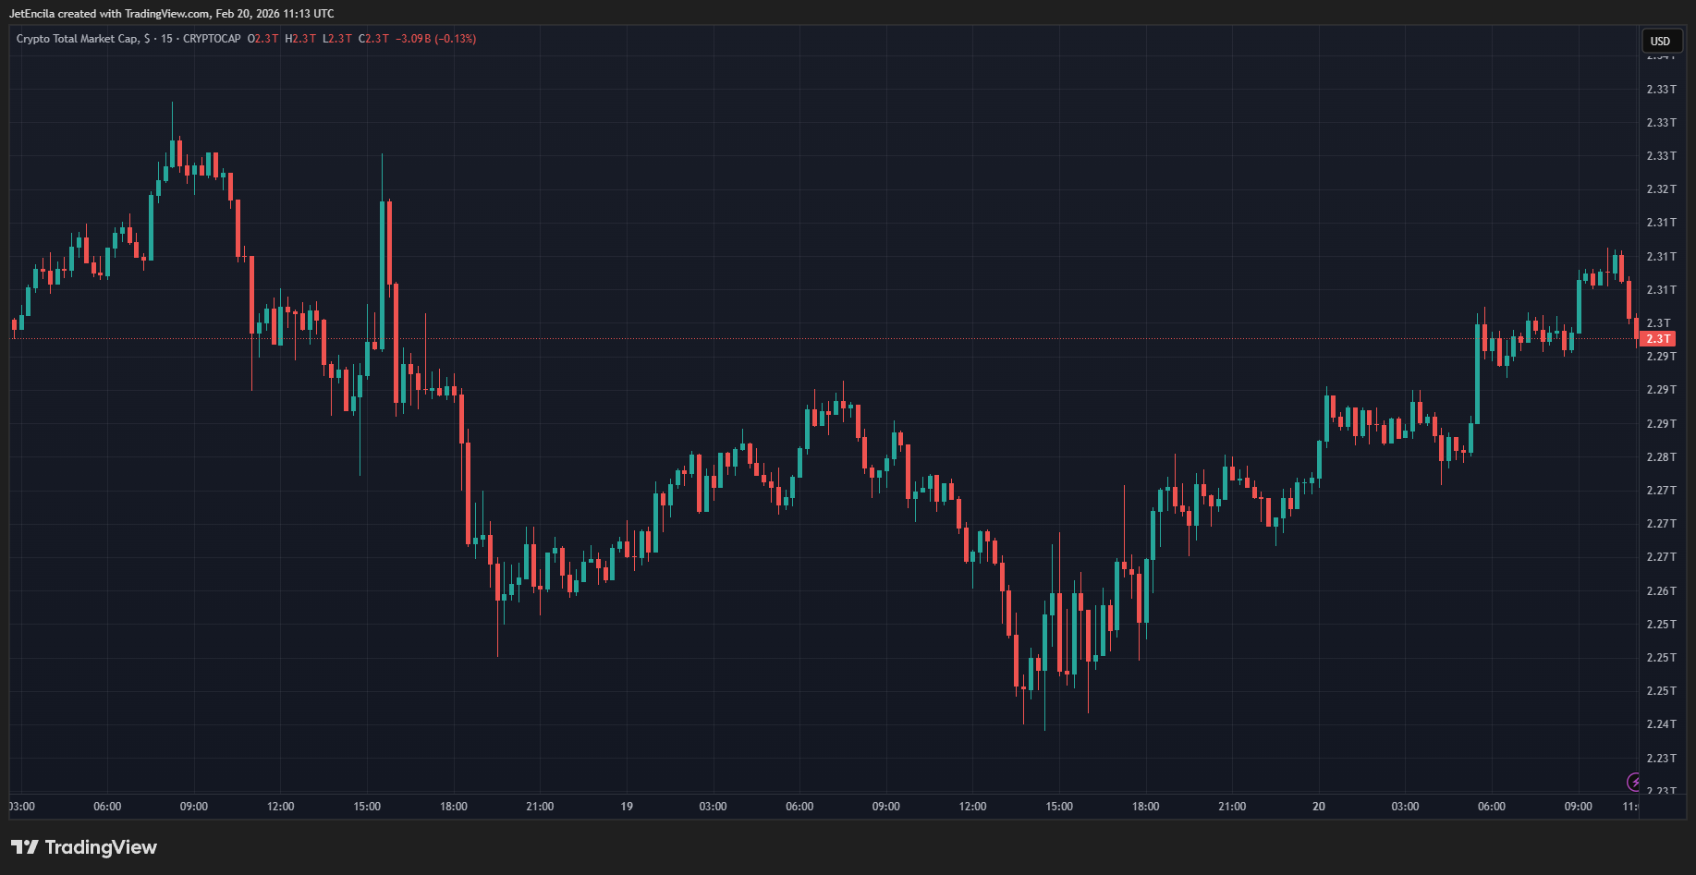
Task: Click the close value C2.3T
Action: click(374, 39)
